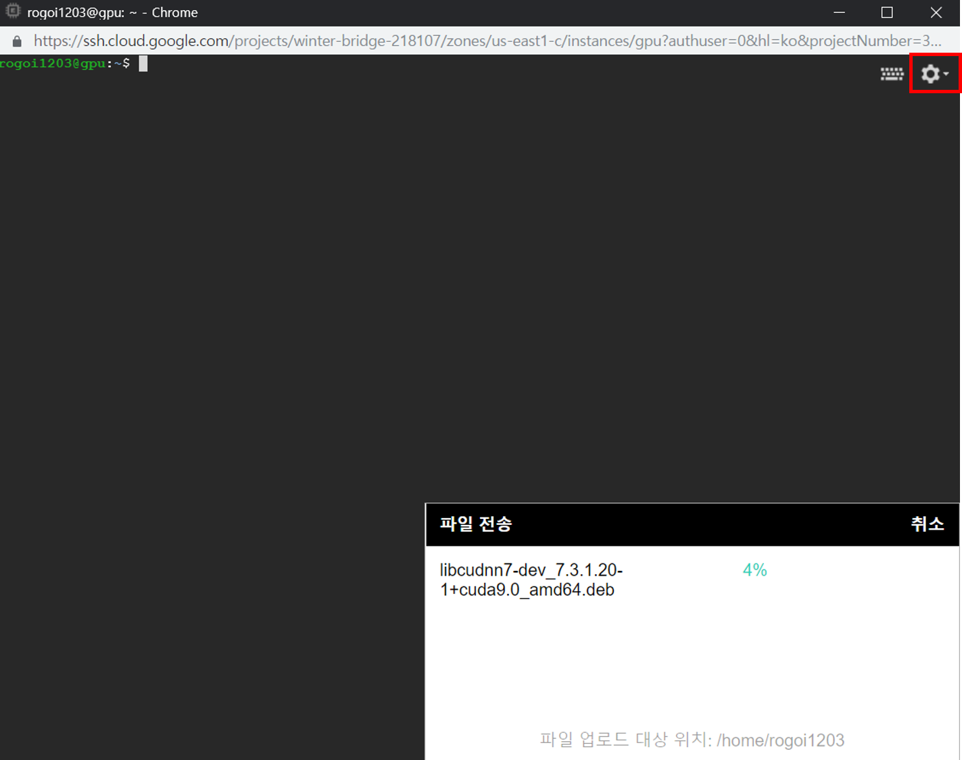Click the SSH app icon in the title bar
Image resolution: width=962 pixels, height=760 pixels.
13,12
